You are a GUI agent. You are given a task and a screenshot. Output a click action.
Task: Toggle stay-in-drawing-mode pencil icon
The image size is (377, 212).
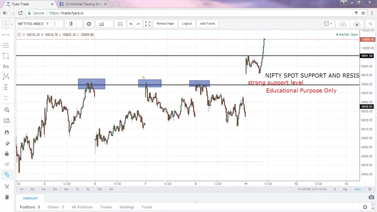pyautogui.click(x=7, y=143)
